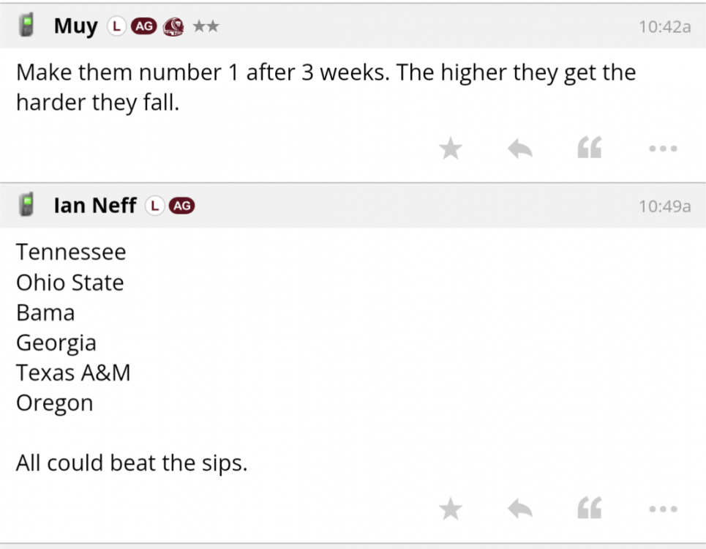Click the AG badge next to Muy

pyautogui.click(x=143, y=26)
